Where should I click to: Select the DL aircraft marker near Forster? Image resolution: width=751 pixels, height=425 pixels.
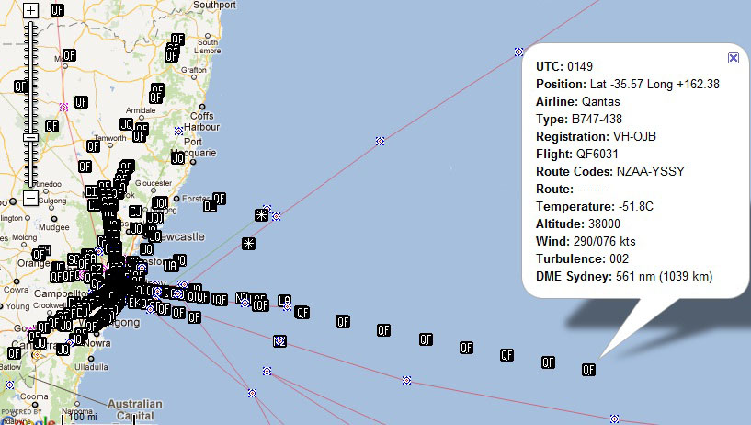pos(210,206)
